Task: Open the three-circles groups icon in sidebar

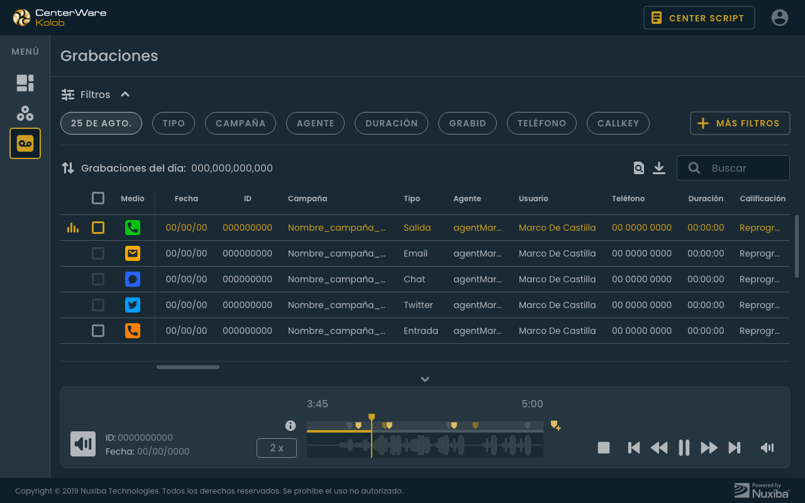Action: point(25,113)
